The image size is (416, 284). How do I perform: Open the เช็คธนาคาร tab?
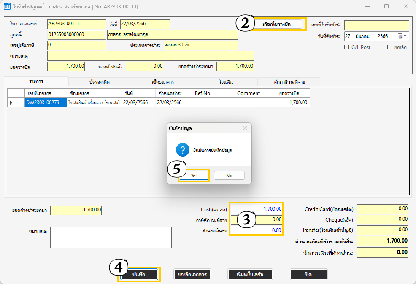[x=162, y=81]
